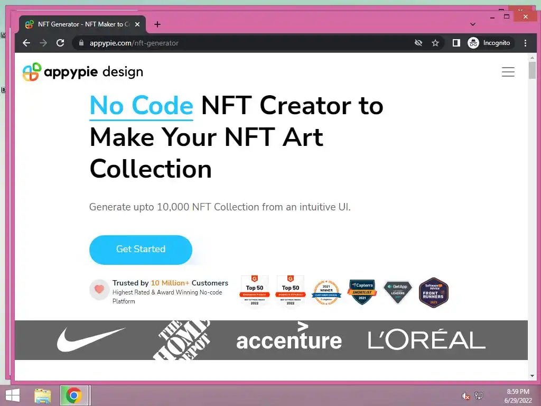Reload the current page
The image size is (541, 406).
(x=60, y=43)
